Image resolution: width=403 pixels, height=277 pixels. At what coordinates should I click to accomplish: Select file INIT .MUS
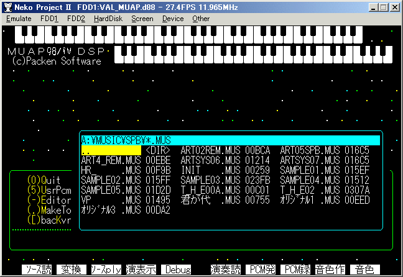[x=210, y=170]
